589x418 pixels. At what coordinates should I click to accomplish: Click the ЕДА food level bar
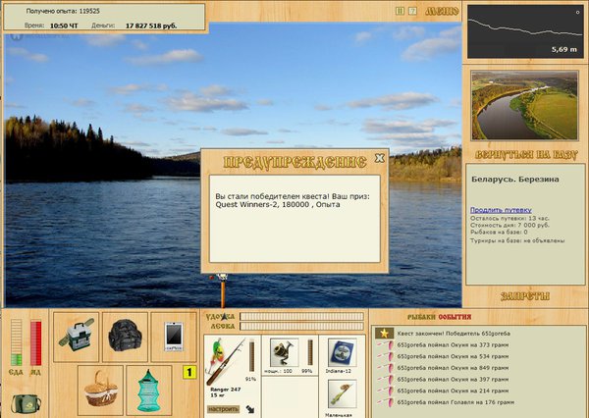[x=16, y=342]
